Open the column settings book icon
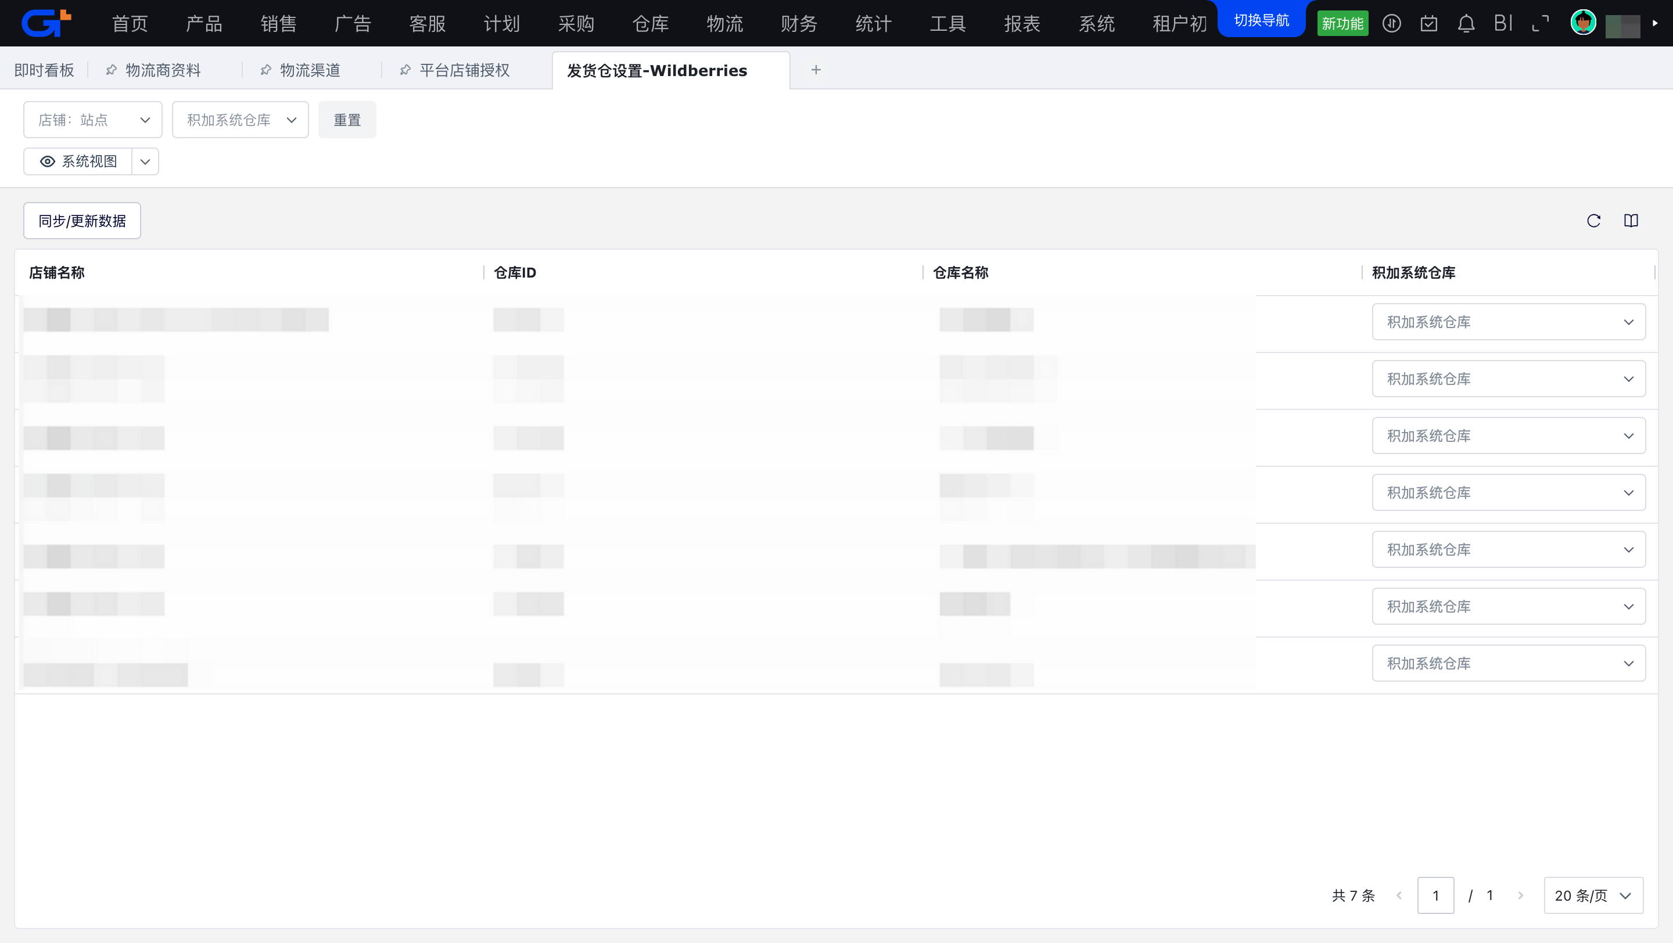The image size is (1673, 943). click(x=1631, y=221)
